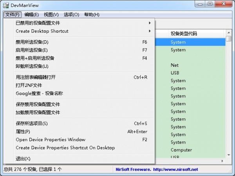Choose 保存所选项目(S) from the menu
The width and height of the screenshot is (235, 176).
[x=32, y=124]
